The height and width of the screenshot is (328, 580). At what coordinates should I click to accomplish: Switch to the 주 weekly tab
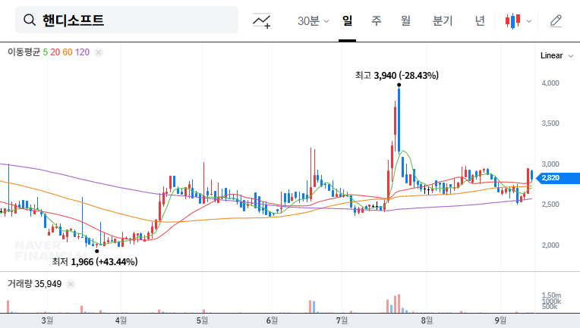click(x=376, y=20)
